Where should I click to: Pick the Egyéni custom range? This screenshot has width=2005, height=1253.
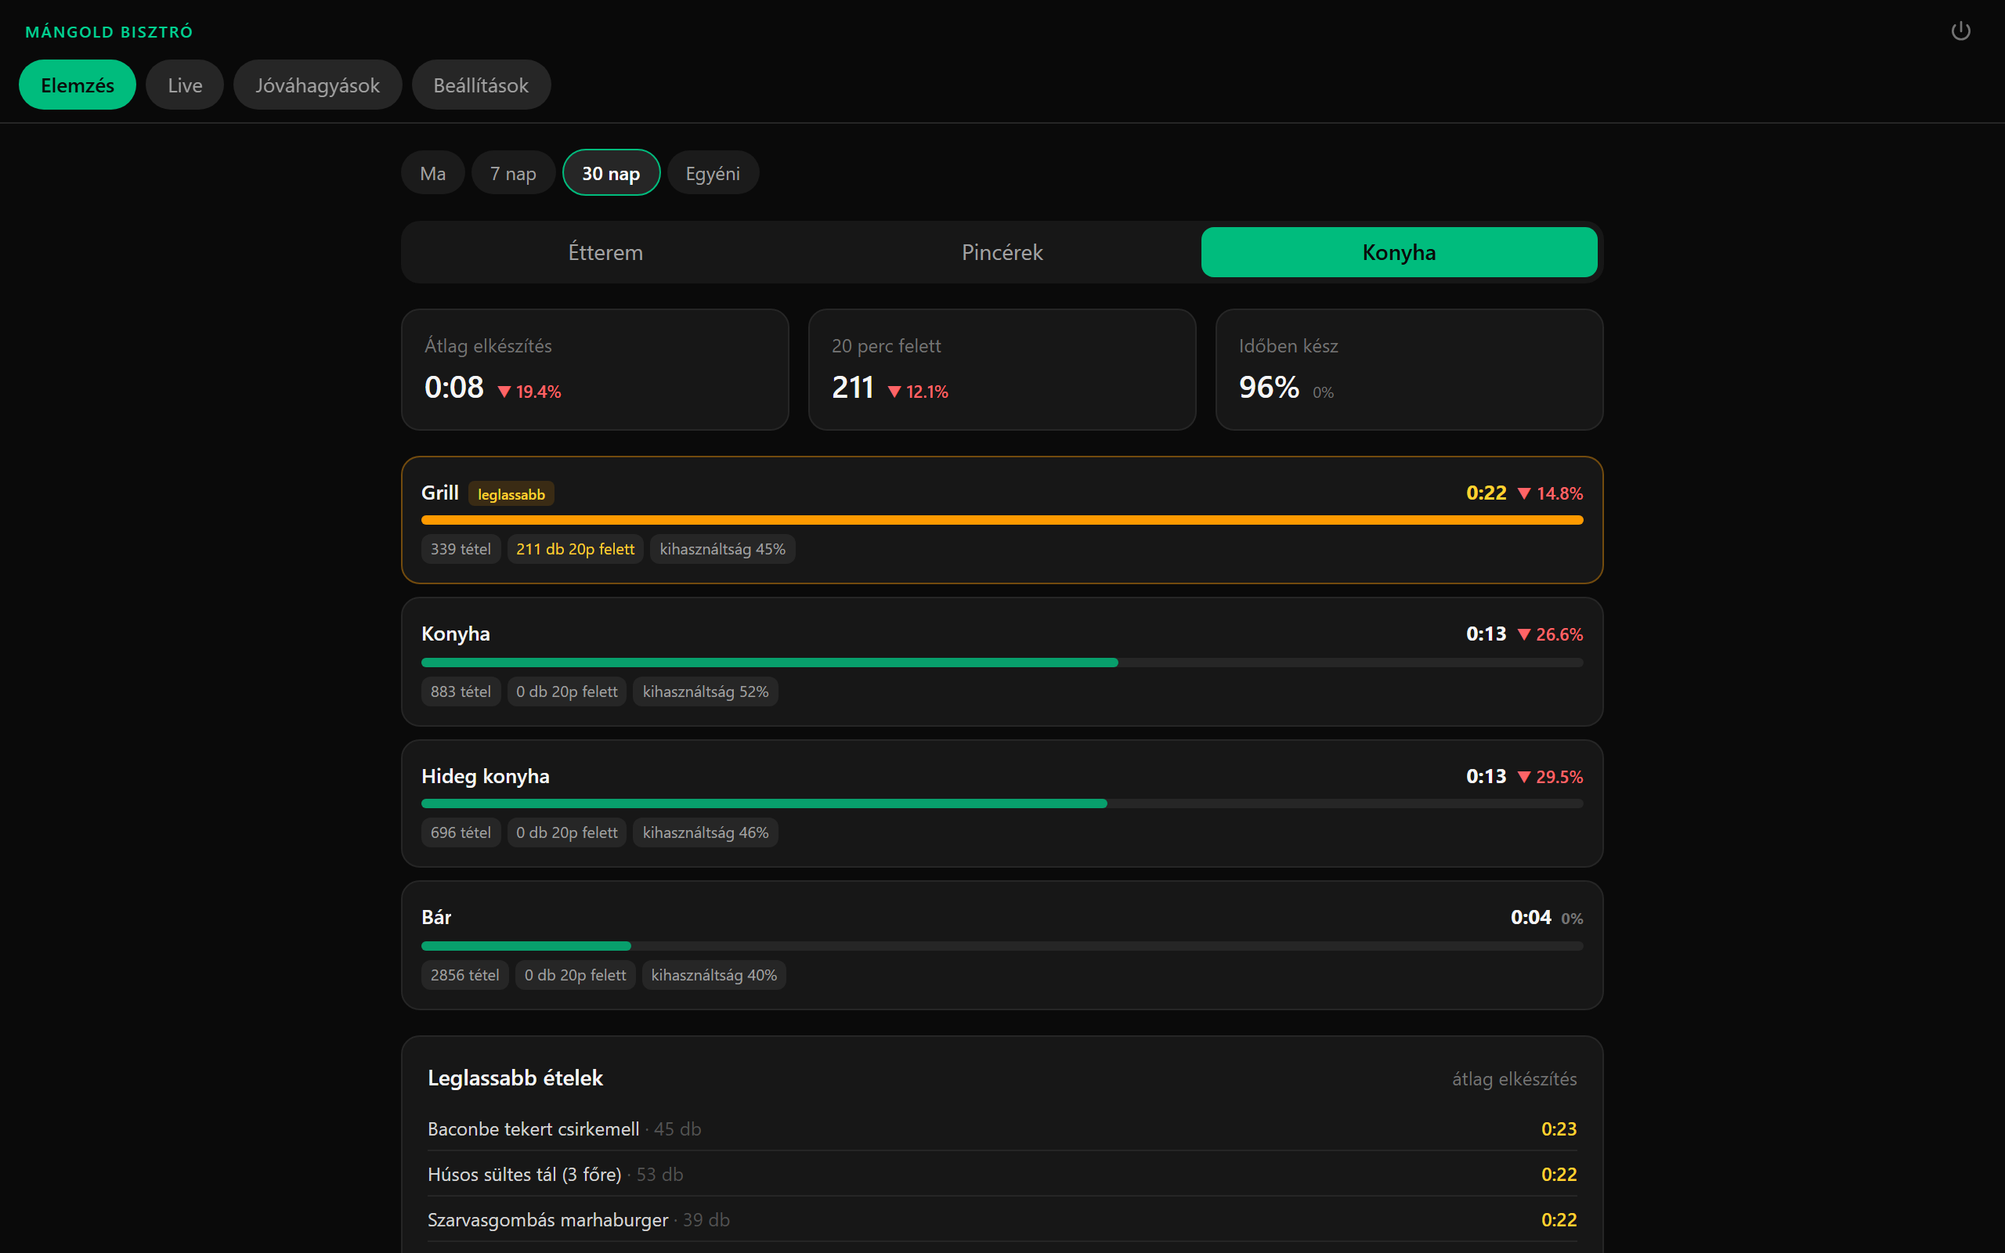713,173
